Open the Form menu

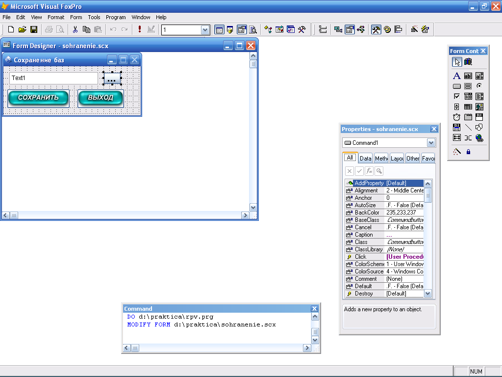[76, 17]
